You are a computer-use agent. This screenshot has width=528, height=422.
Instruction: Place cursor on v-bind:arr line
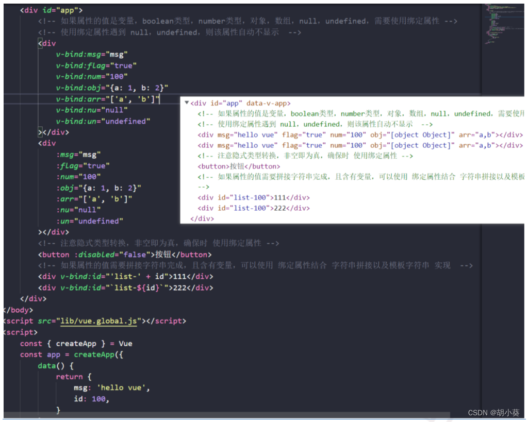pyautogui.click(x=107, y=99)
